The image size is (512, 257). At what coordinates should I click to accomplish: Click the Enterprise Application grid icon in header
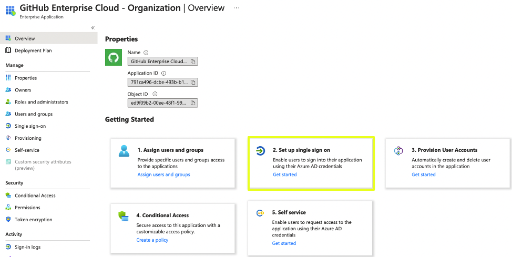coord(11,10)
